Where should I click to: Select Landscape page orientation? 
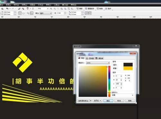24,13
